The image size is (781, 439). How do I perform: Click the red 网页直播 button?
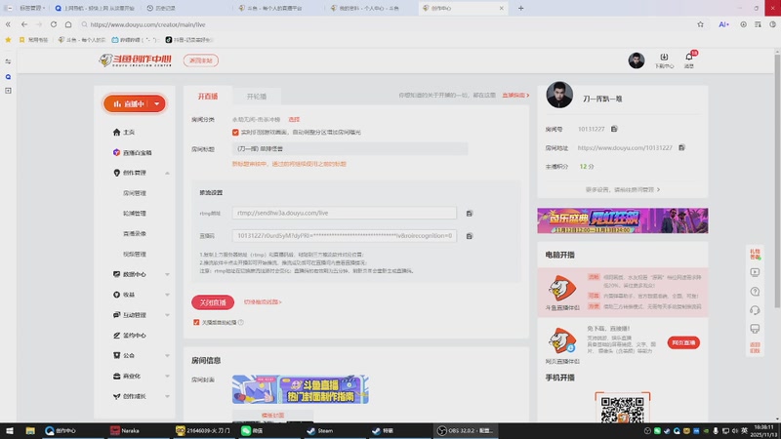tap(683, 342)
